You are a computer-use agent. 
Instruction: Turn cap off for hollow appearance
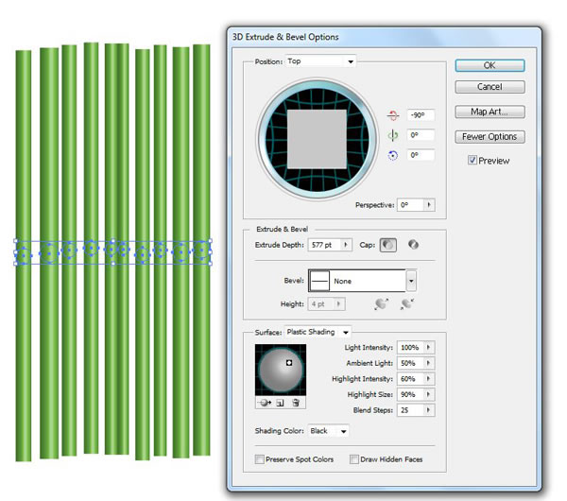click(x=413, y=246)
